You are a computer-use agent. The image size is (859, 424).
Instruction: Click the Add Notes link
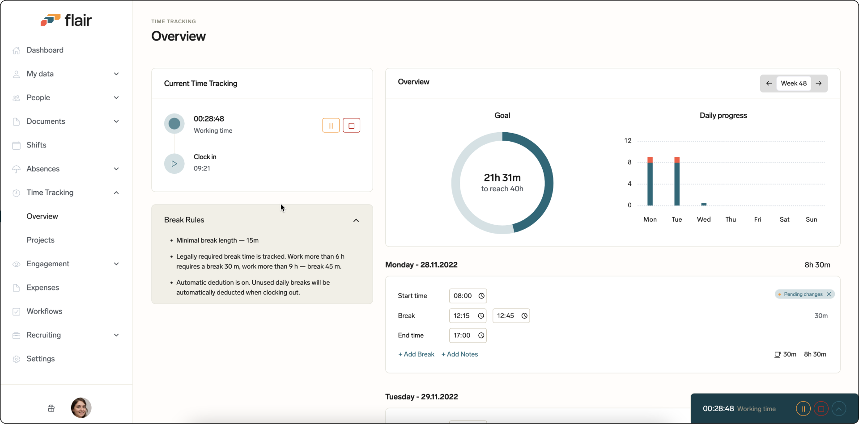pos(459,354)
